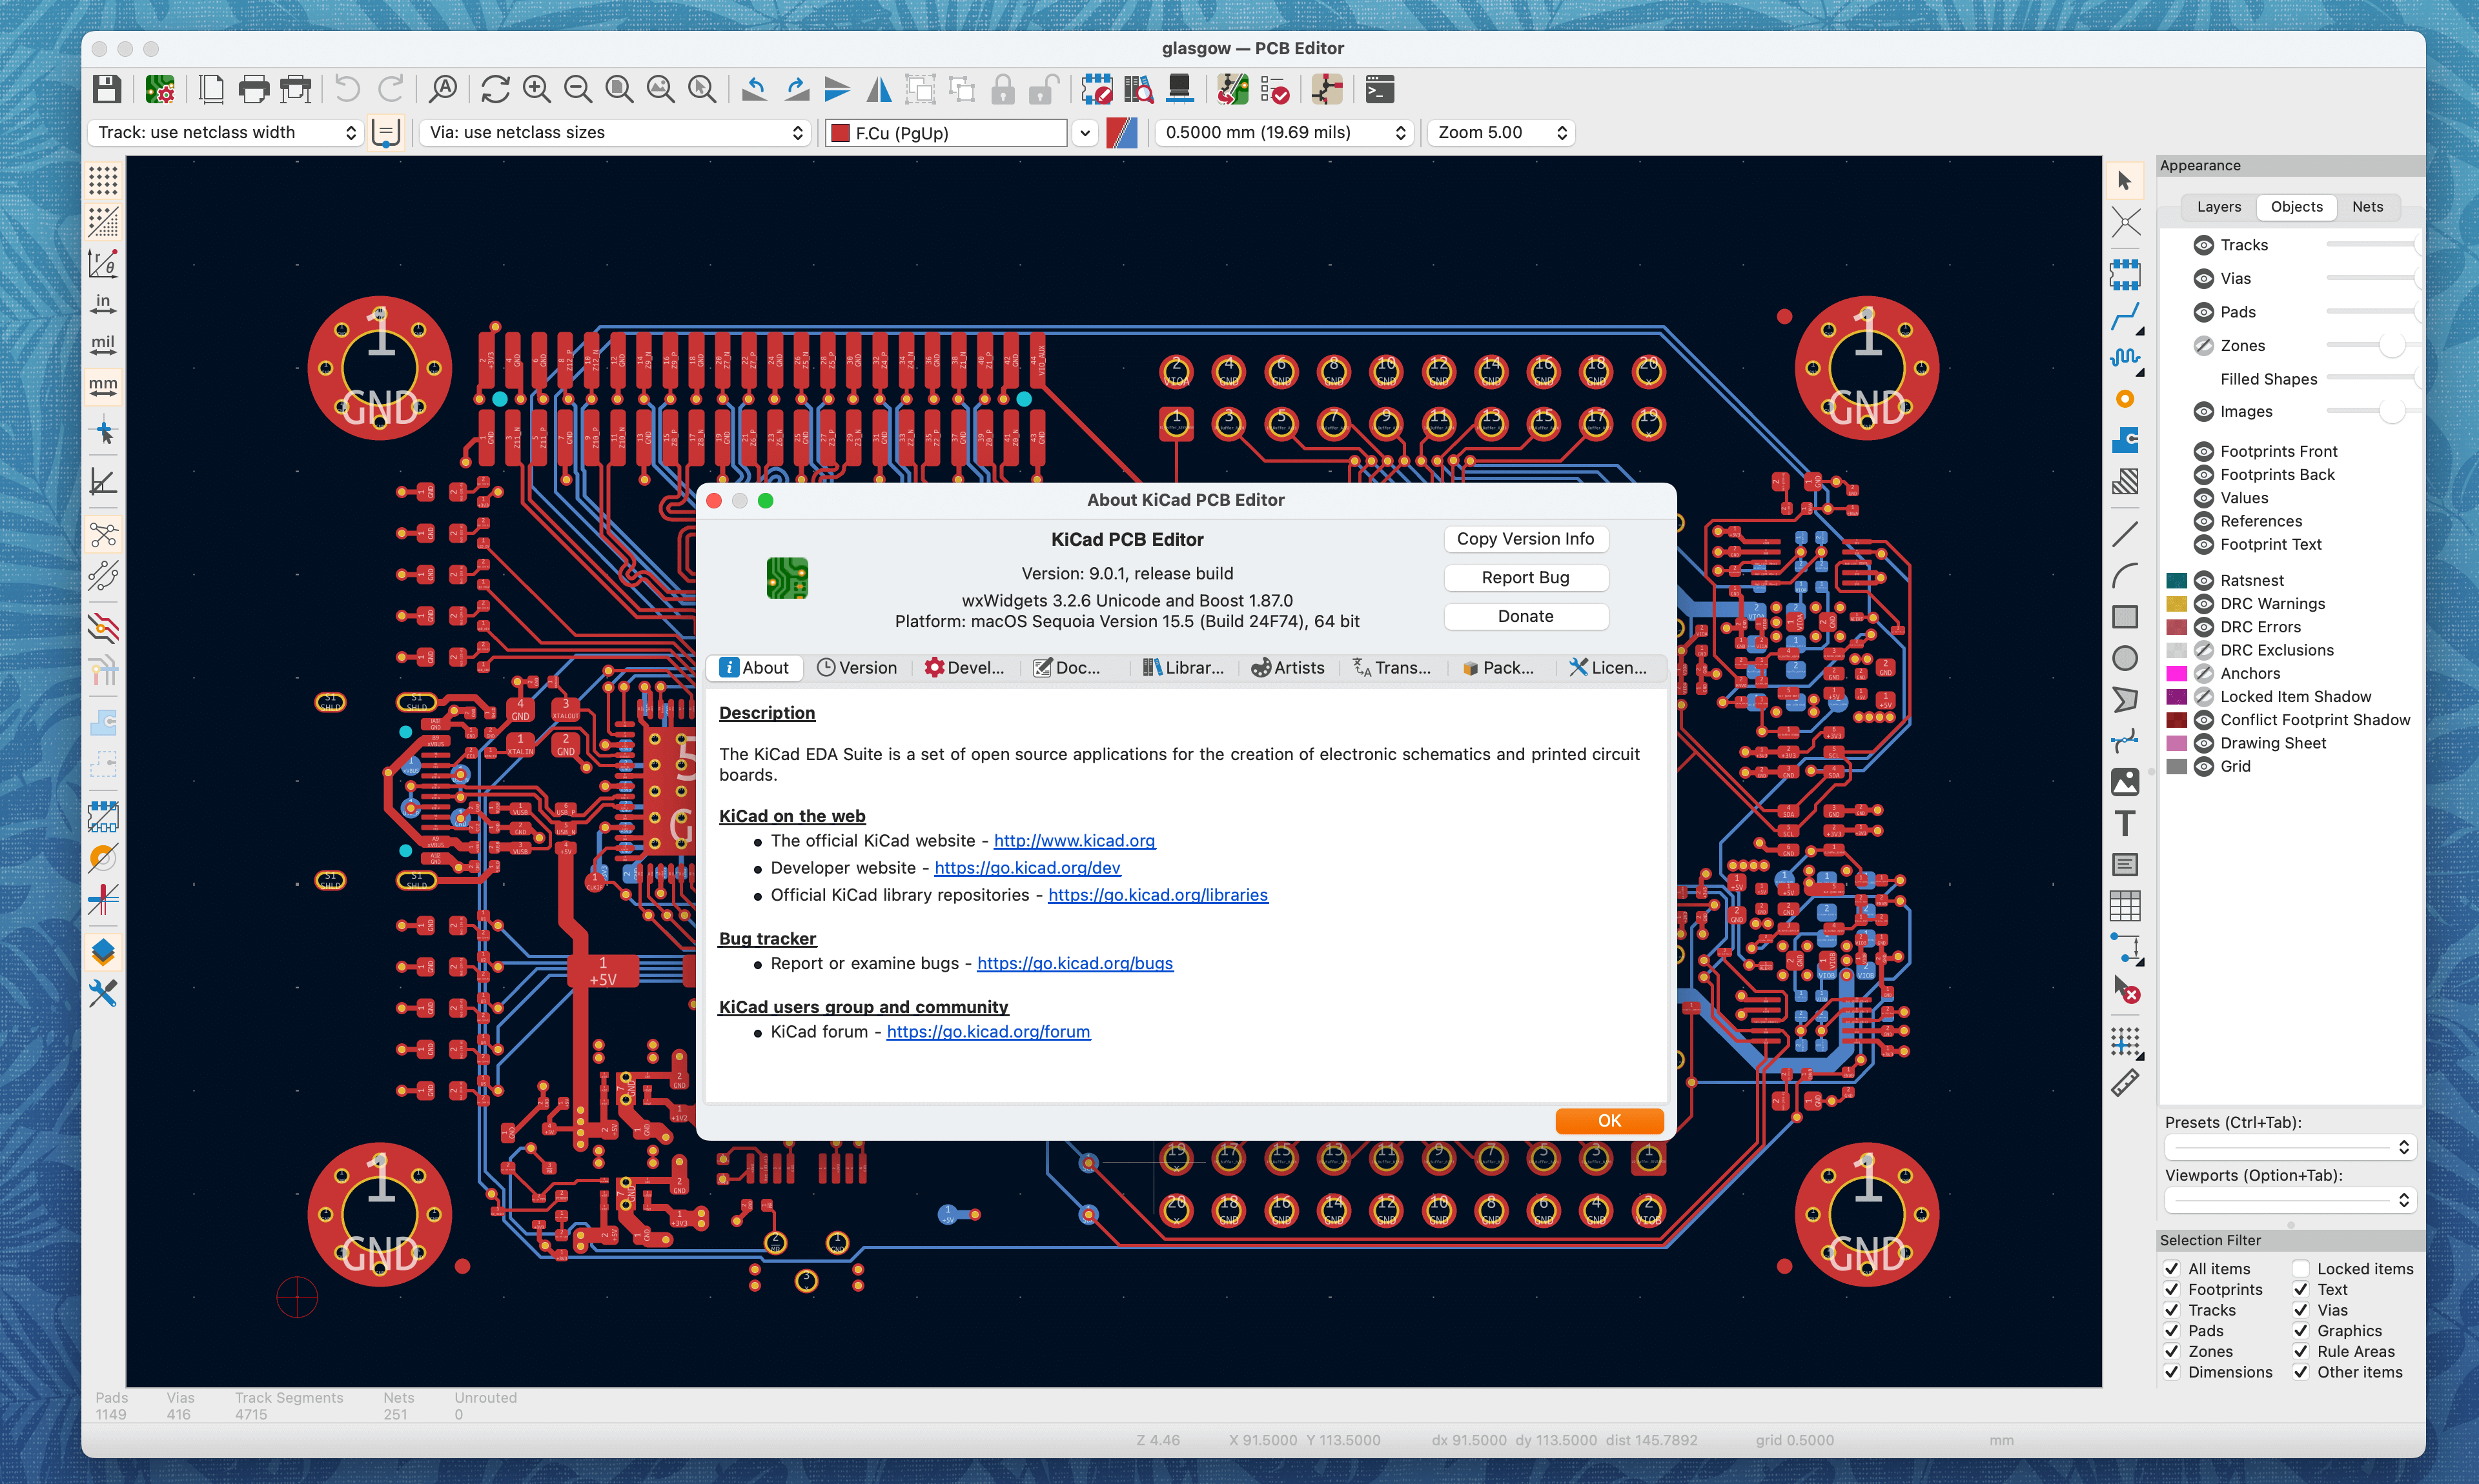Click the Print icon
Screen dimensions: 2479x1484
tap(254, 90)
